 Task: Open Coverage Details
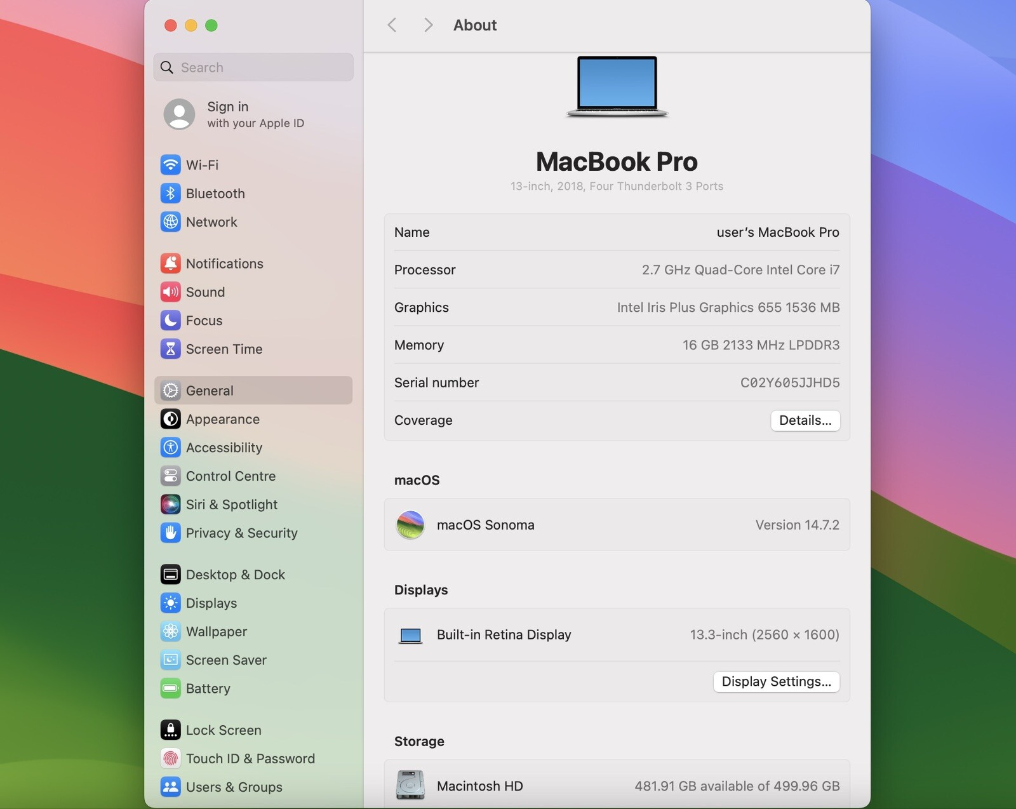(x=805, y=420)
